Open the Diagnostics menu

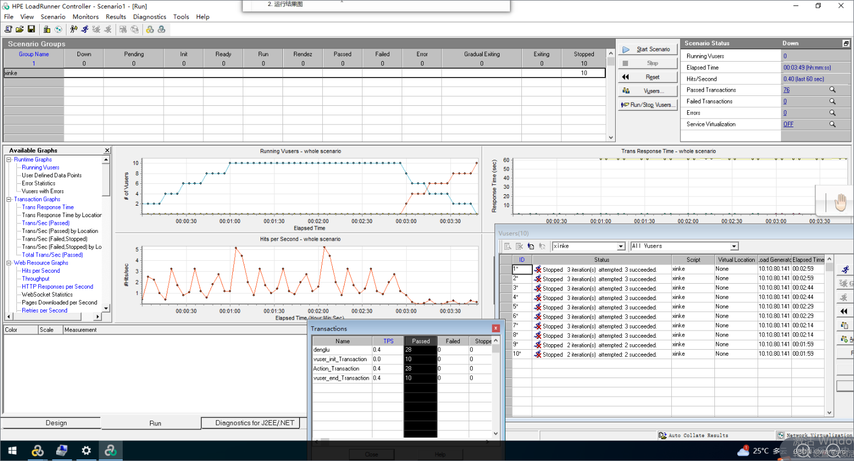click(x=149, y=17)
